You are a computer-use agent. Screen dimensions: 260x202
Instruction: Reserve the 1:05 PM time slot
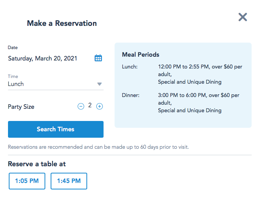click(27, 181)
